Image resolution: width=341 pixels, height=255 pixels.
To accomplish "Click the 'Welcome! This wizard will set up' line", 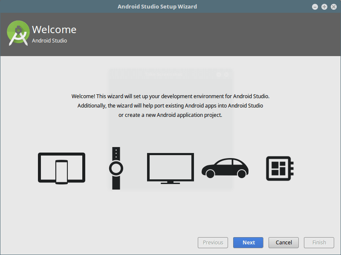I will (x=170, y=96).
